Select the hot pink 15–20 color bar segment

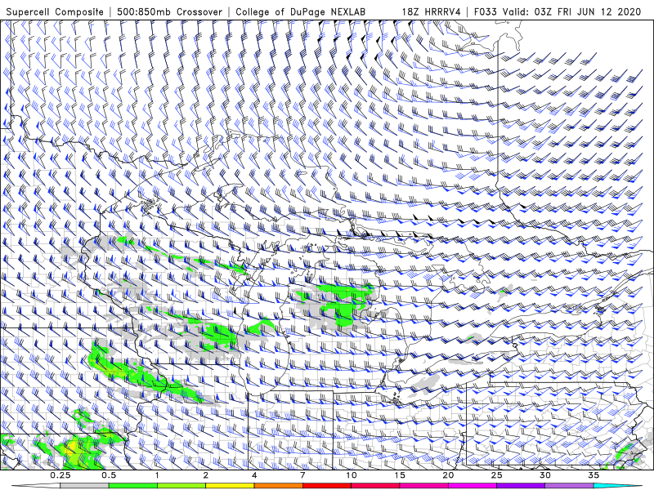[x=423, y=486]
